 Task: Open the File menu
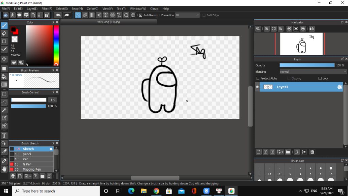click(6, 8)
